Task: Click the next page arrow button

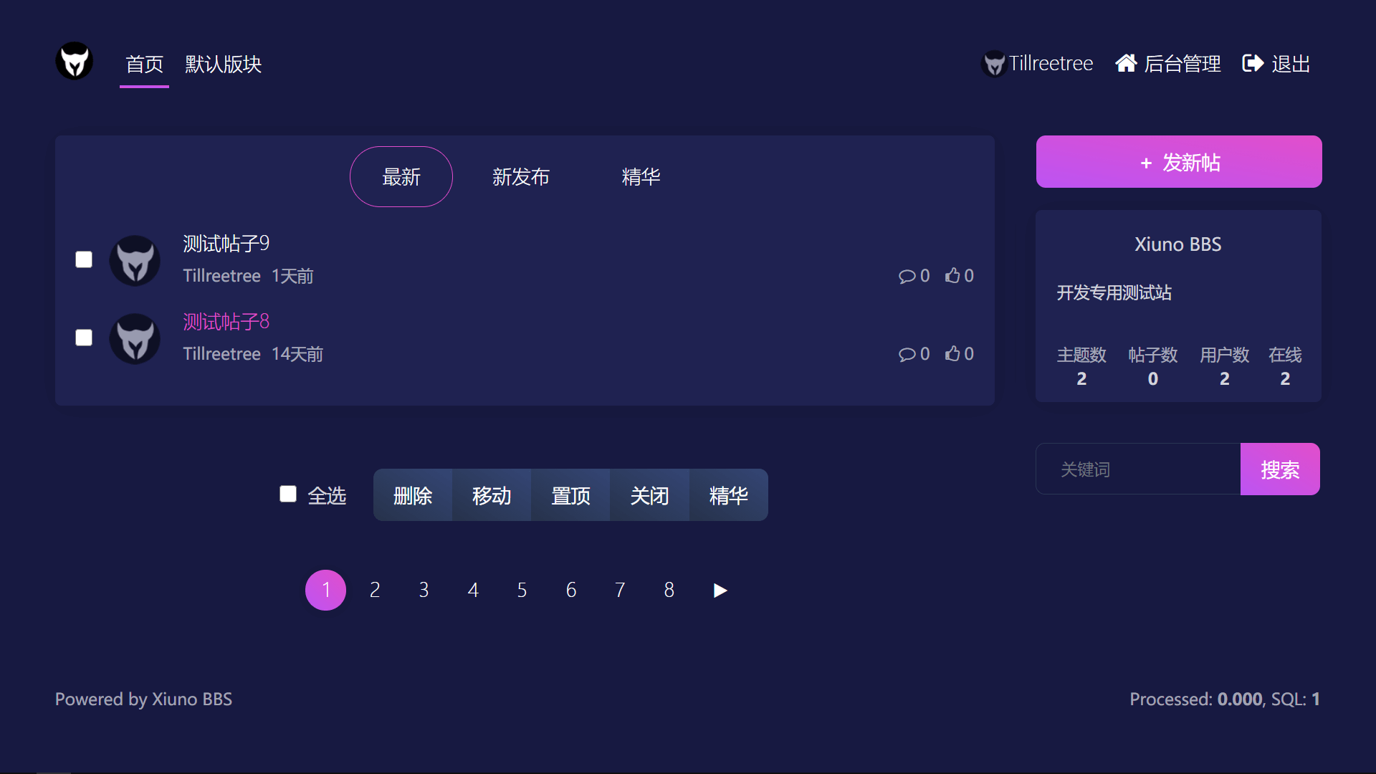Action: pos(720,590)
